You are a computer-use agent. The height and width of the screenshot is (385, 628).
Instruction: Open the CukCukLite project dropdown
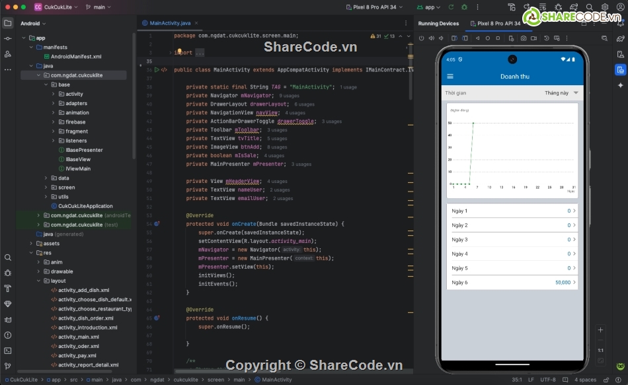(x=56, y=7)
